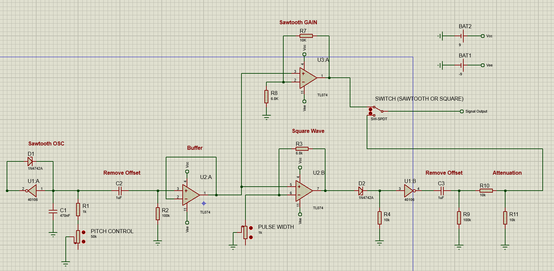The height and width of the screenshot is (271, 554).
Task: Click the Vee terminal next to BAT1
Action: (483, 65)
